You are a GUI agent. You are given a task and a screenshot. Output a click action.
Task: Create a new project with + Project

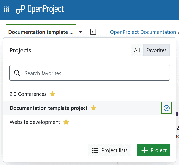[x=153, y=150]
